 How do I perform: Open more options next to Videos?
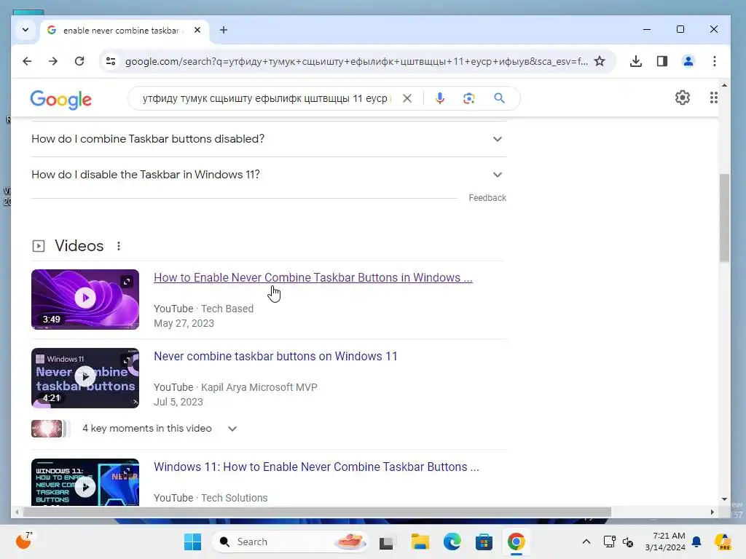click(119, 246)
